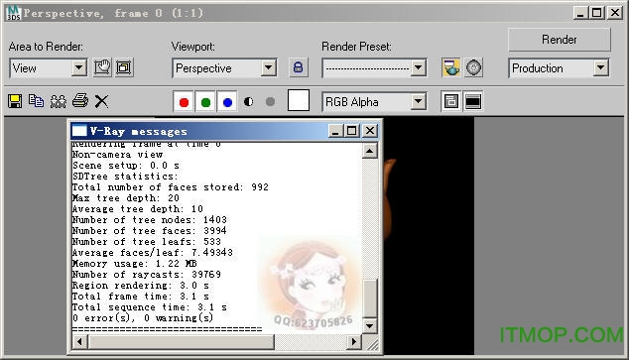Copy the image using the copy icon
The image size is (629, 360).
point(37,101)
